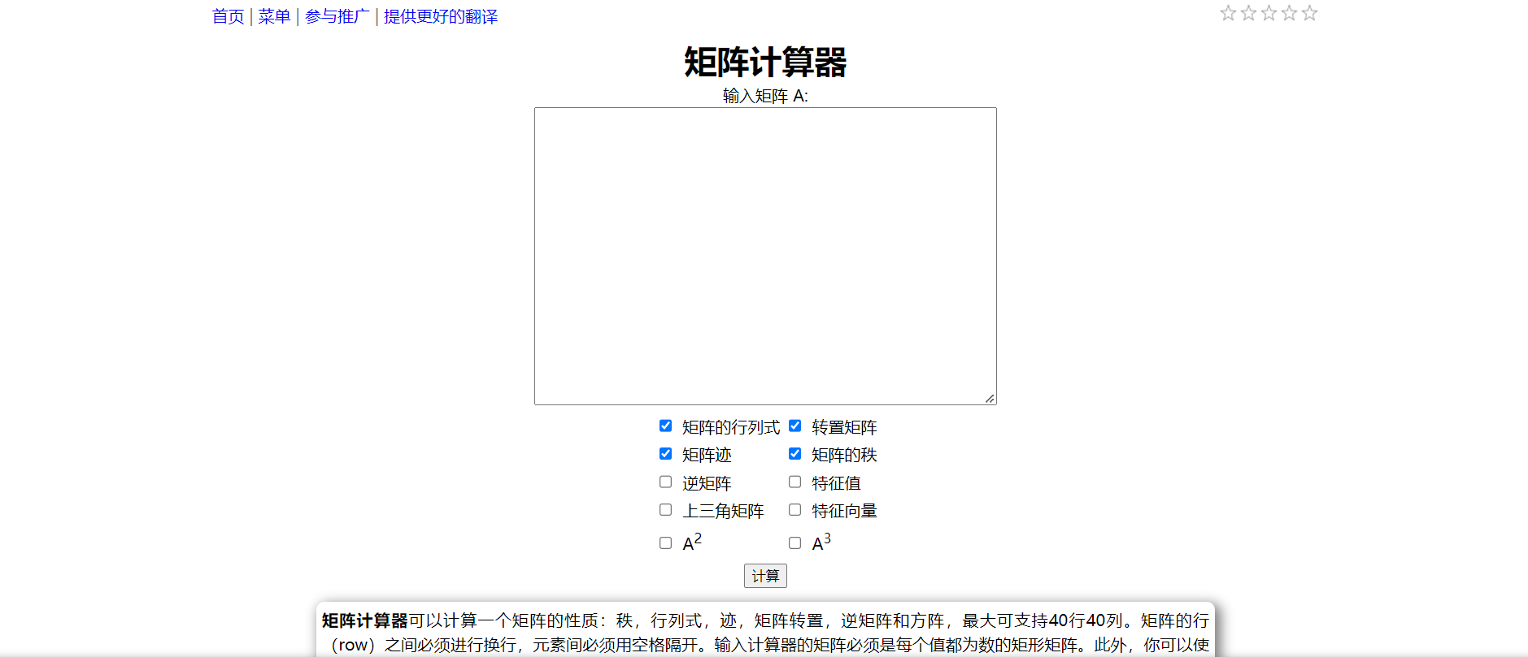Enable the 逆矩阵 checkbox
1528x657 pixels.
pyautogui.click(x=665, y=482)
